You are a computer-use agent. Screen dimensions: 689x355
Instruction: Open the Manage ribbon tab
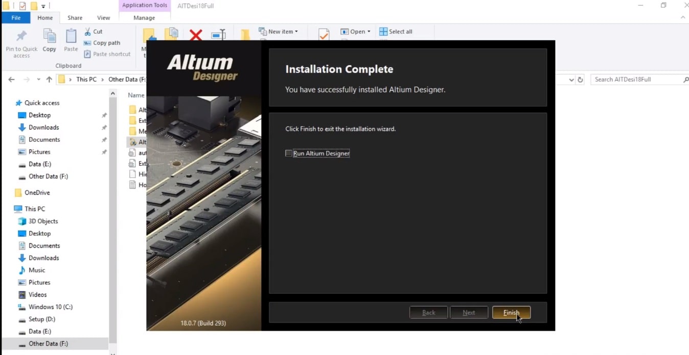pos(144,18)
